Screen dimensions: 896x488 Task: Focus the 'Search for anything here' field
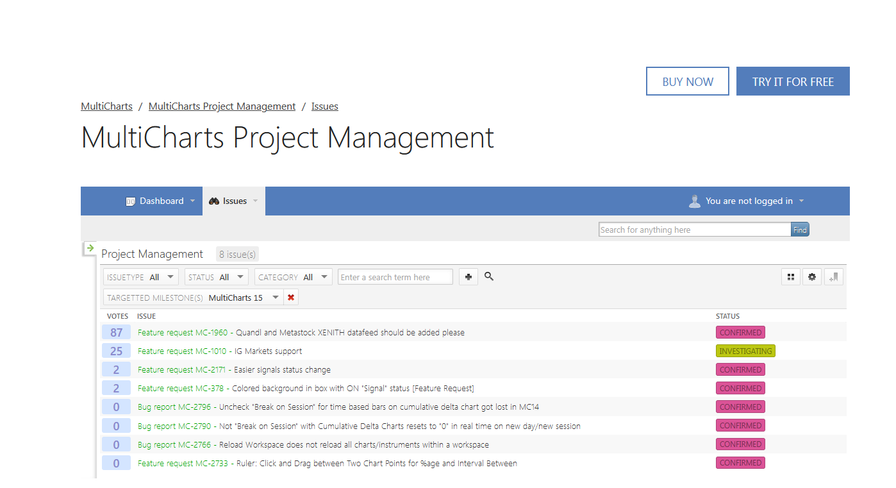[695, 230]
